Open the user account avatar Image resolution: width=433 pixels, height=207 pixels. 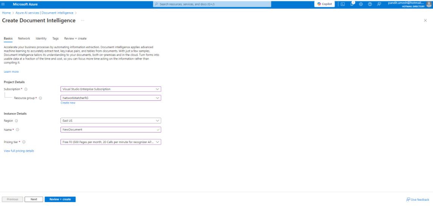[x=429, y=4]
